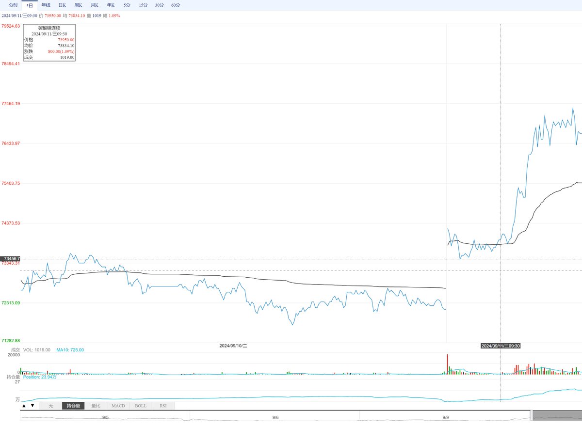Select the 持仓量 open interest indicator
Screen dimensions: 582x427
coord(73,406)
